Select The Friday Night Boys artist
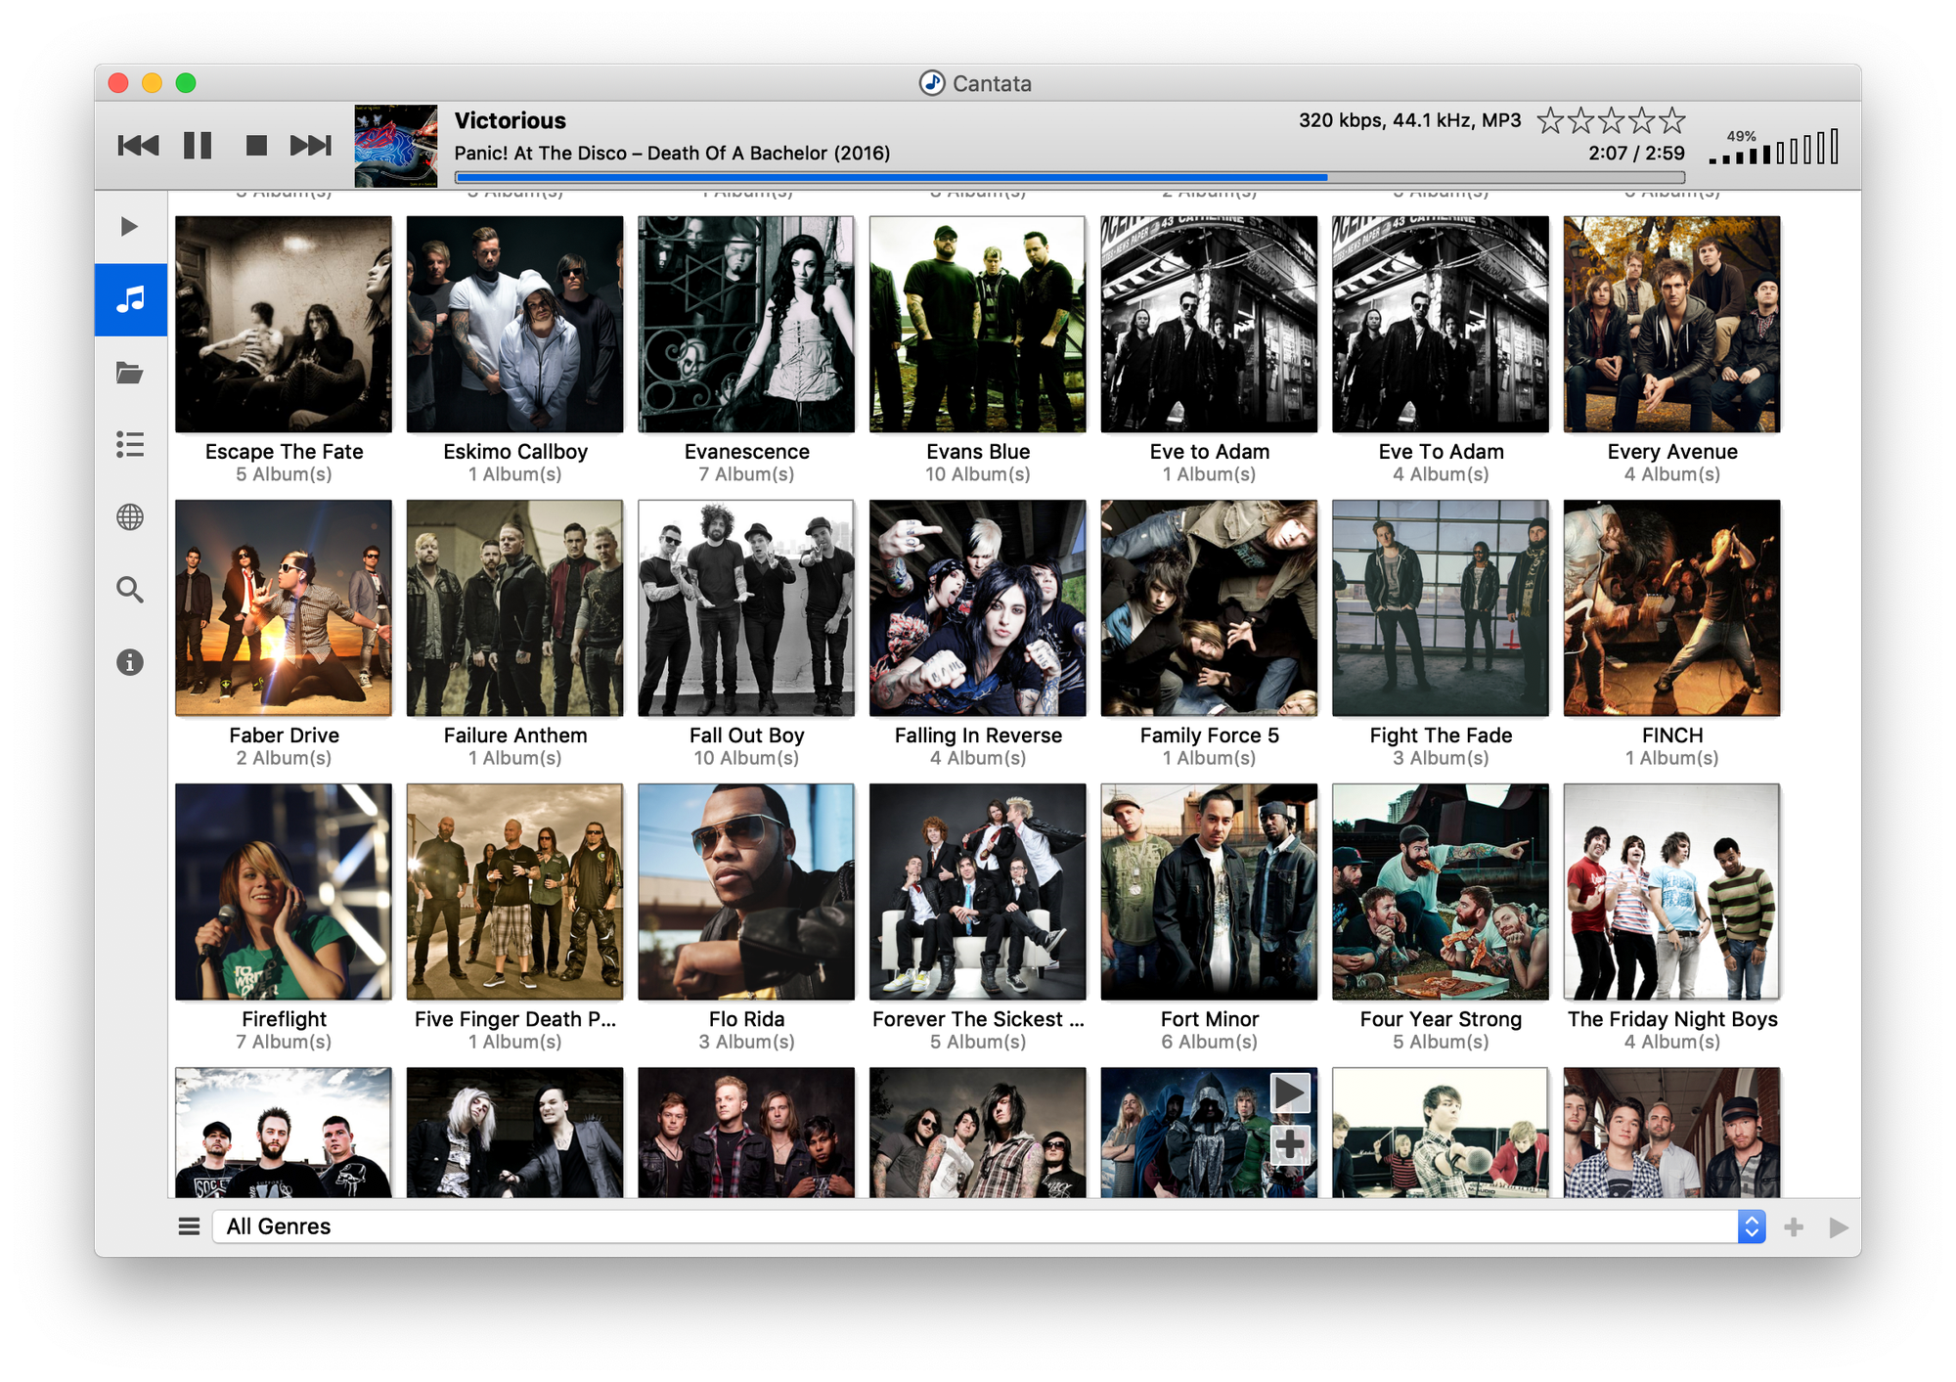Viewport: 1956px width, 1382px height. tap(1672, 917)
